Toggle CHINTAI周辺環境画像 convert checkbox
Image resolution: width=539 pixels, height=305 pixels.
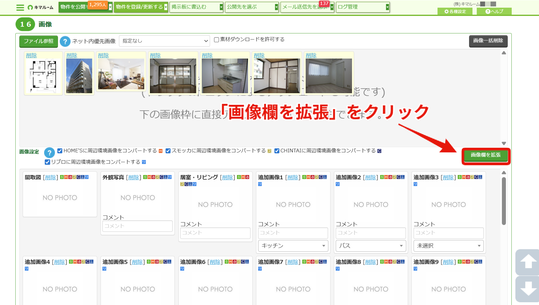(277, 151)
